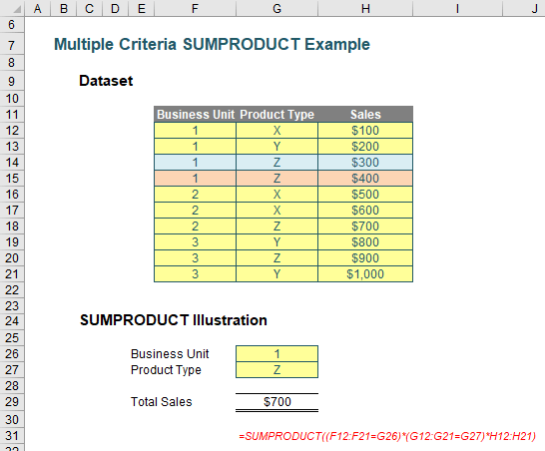Click the 'Sales' table header cell
The image size is (545, 451).
tap(365, 115)
